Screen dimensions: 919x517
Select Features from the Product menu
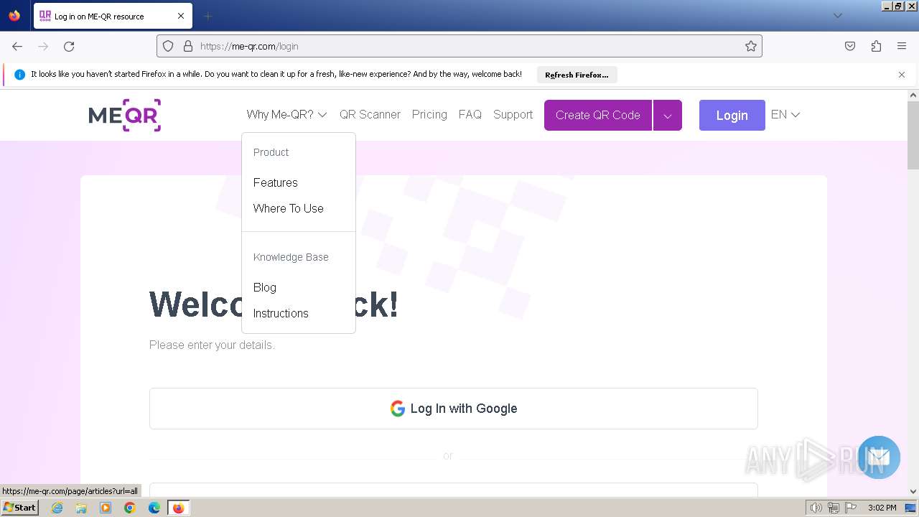[276, 182]
